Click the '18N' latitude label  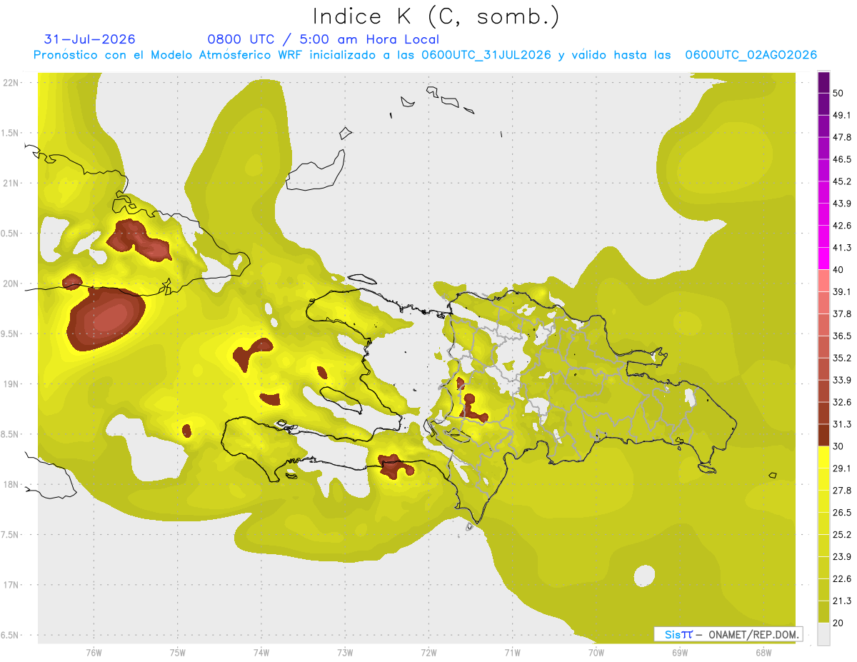tap(12, 484)
